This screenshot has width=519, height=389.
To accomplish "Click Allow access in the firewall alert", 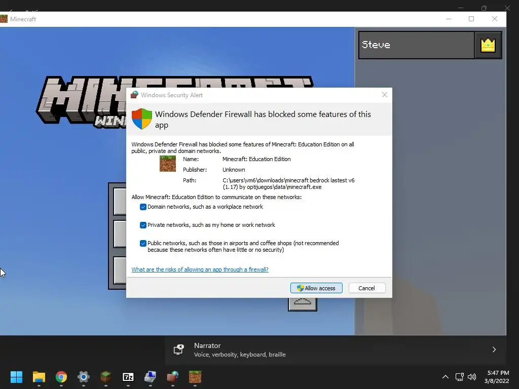I will [x=316, y=288].
